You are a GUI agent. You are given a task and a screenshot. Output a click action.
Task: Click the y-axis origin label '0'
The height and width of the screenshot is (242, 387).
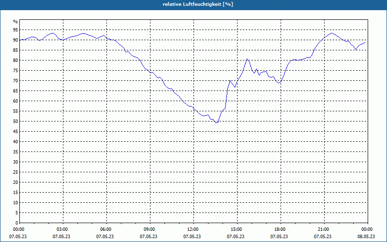click(x=17, y=223)
